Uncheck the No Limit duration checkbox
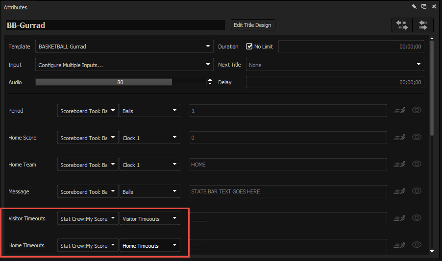Viewport: 442px width, 261px height. (x=249, y=47)
